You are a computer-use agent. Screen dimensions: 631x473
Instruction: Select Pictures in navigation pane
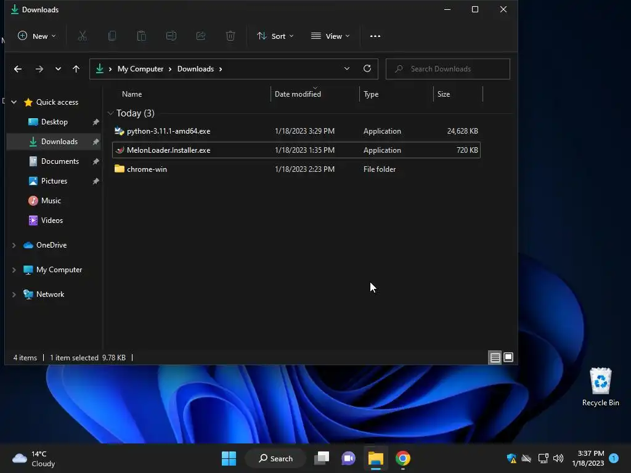[x=54, y=181]
